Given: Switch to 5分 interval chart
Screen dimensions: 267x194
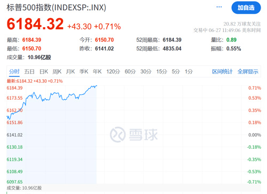Looking at the screenshot, I should [176, 71].
